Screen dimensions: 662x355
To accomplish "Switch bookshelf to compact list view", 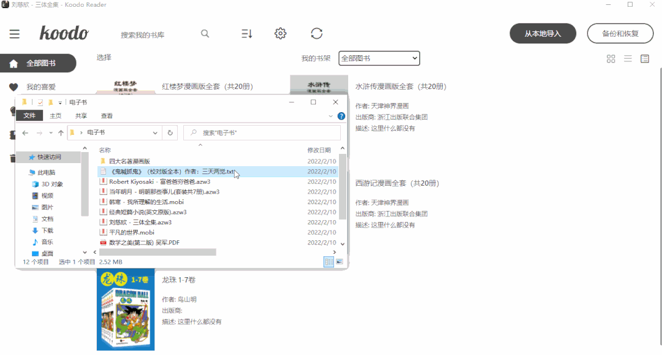I will (627, 59).
